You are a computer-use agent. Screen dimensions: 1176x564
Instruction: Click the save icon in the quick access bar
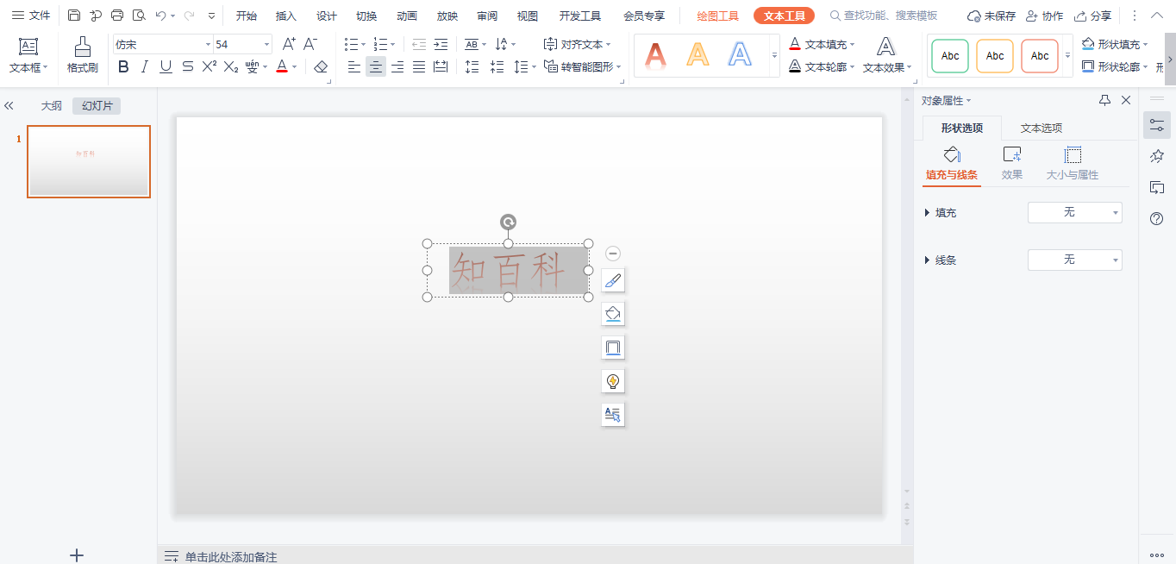coord(74,16)
